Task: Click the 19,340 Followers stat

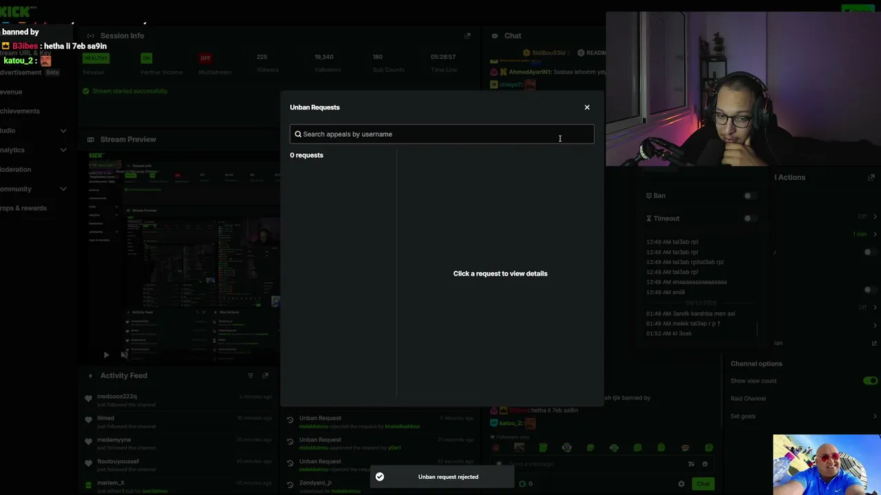Action: 328,63
